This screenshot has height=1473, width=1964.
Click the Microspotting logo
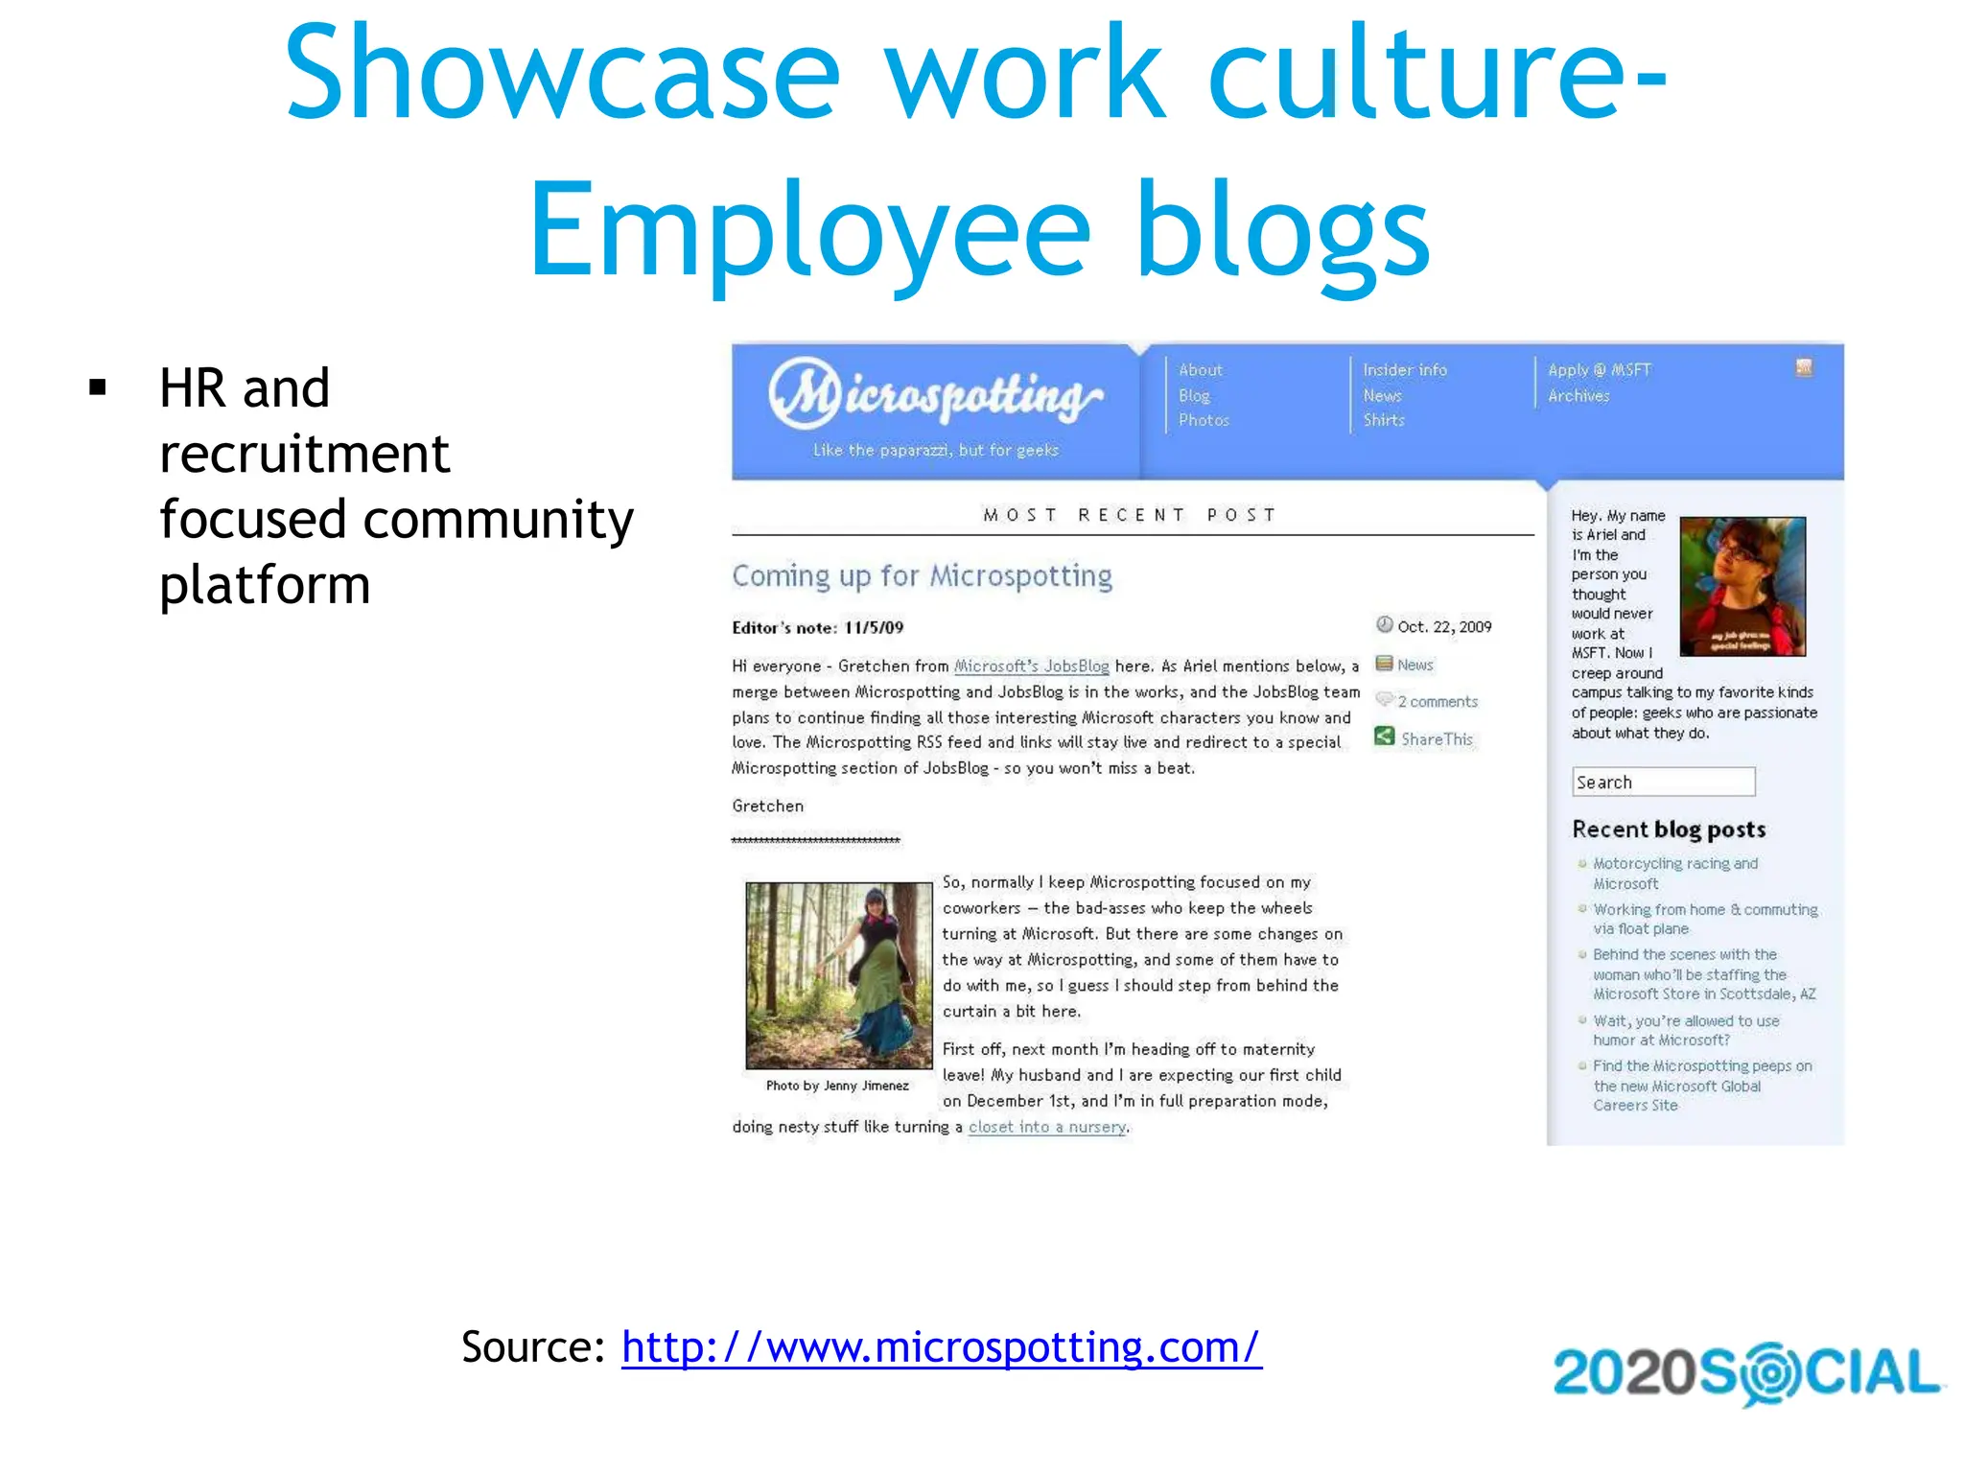click(935, 394)
